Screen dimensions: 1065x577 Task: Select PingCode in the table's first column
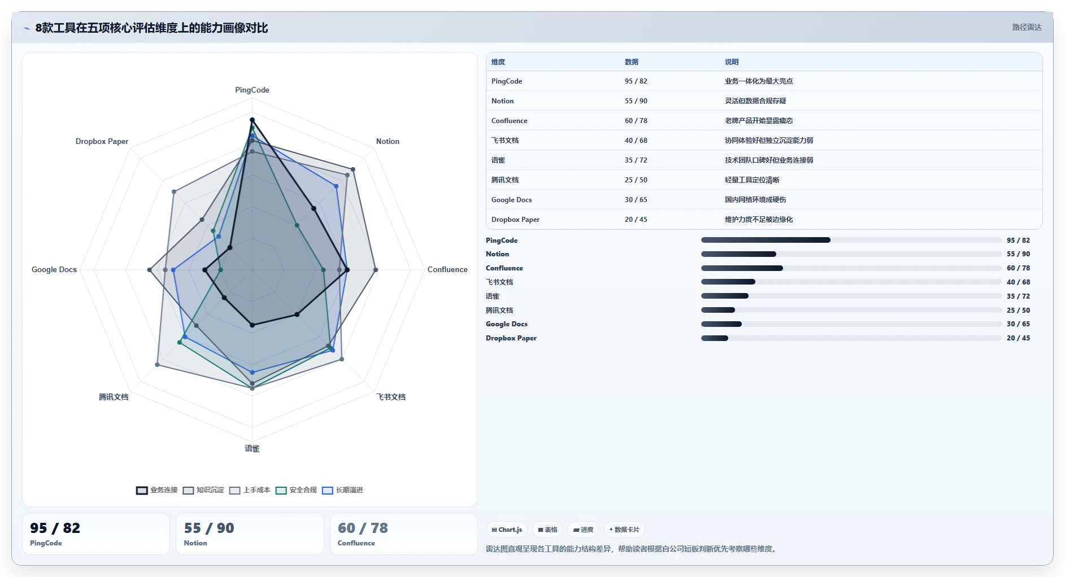click(507, 81)
